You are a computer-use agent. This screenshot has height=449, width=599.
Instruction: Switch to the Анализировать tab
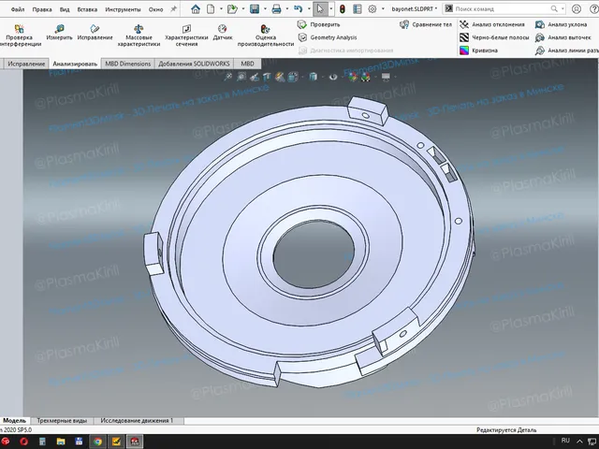point(75,64)
